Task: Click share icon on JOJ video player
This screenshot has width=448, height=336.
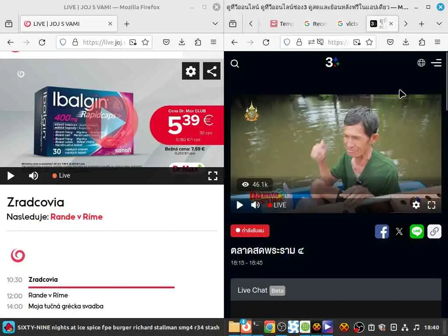Action: click(x=212, y=71)
